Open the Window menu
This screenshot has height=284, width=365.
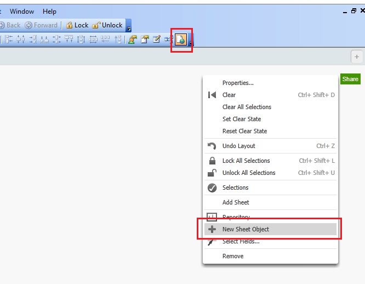click(22, 12)
